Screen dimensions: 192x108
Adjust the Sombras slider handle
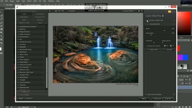pyautogui.click(x=154, y=43)
